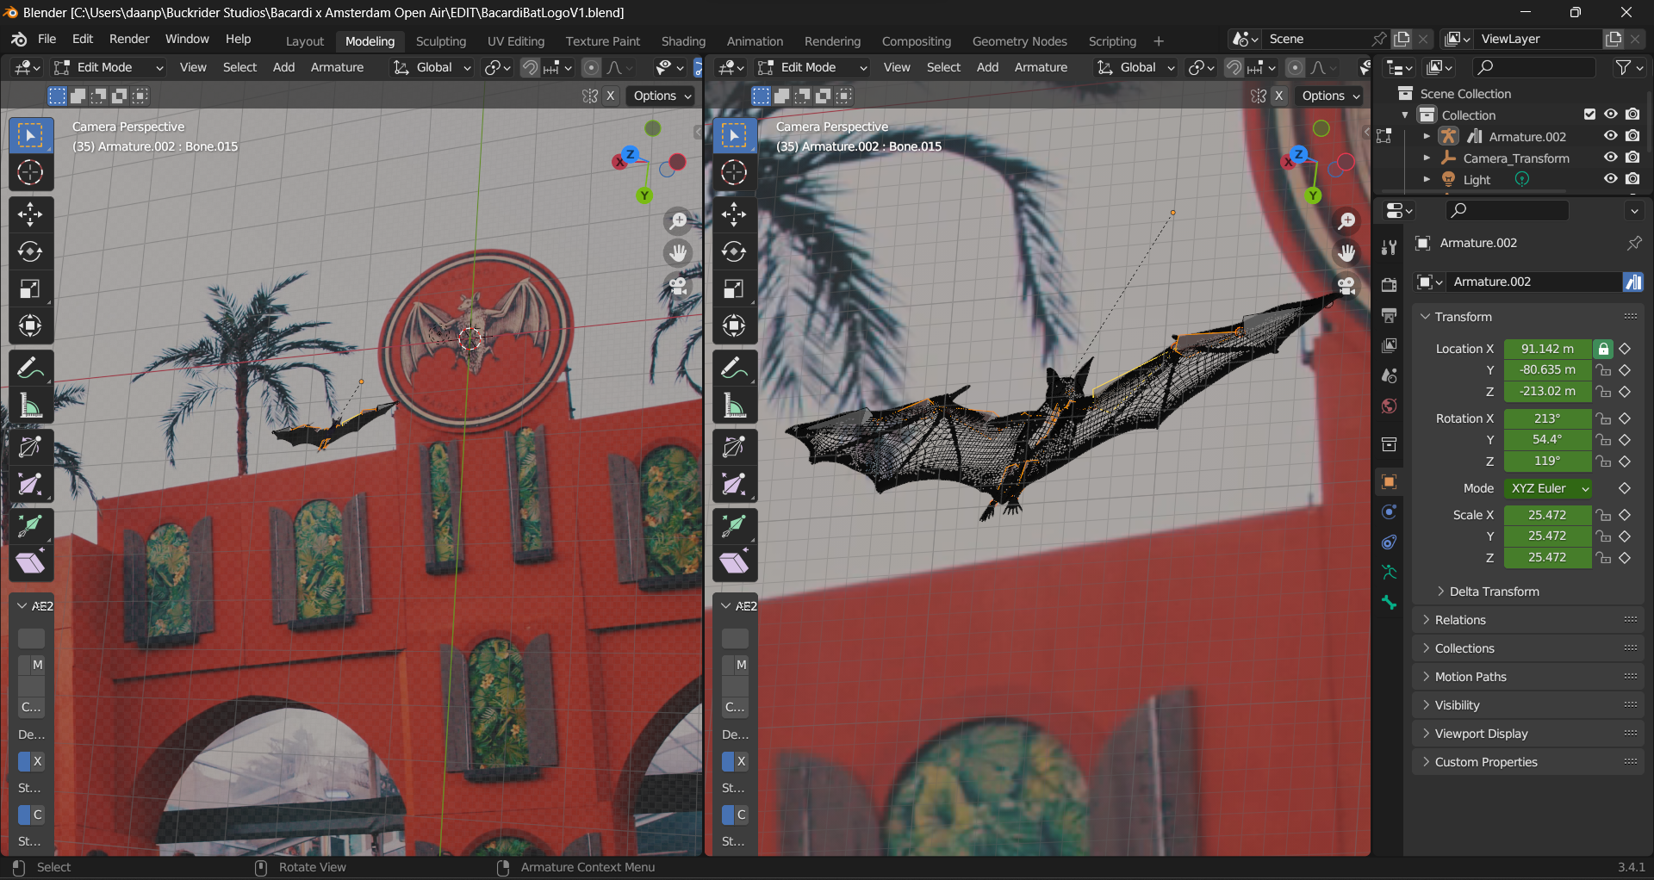Screen dimensions: 1654x880
Task: Open the XYZ Euler rotation mode dropdown
Action: (x=1548, y=488)
